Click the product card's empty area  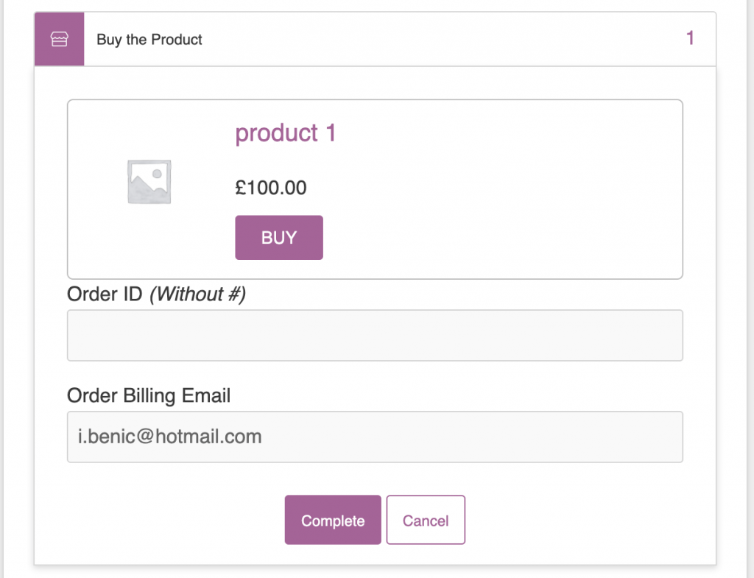point(505,192)
